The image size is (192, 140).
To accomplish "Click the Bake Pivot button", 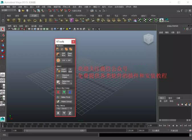I will (64, 97).
